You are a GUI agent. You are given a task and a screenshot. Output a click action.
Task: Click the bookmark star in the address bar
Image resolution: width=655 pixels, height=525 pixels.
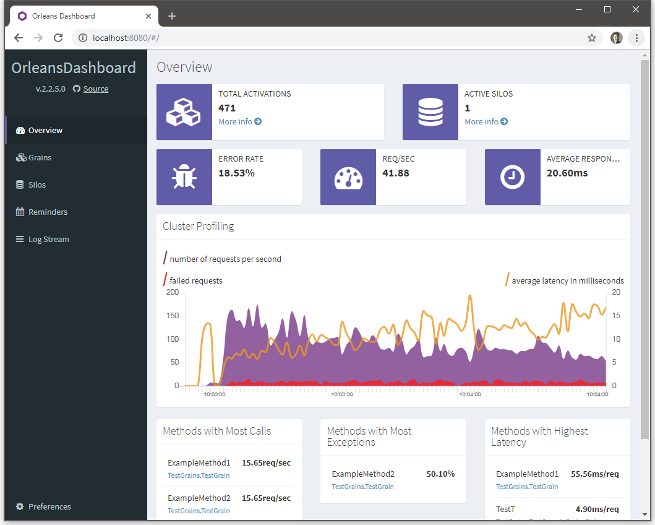point(592,38)
